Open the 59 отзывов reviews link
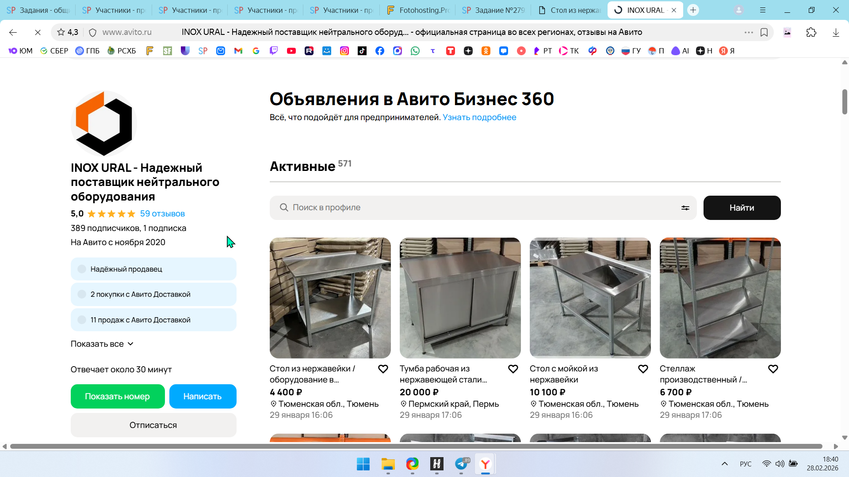This screenshot has width=849, height=477. [162, 214]
